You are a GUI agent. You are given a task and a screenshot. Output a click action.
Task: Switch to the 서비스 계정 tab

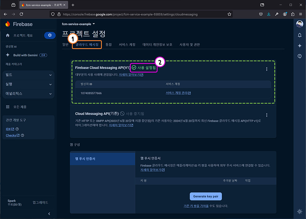tap(127, 45)
